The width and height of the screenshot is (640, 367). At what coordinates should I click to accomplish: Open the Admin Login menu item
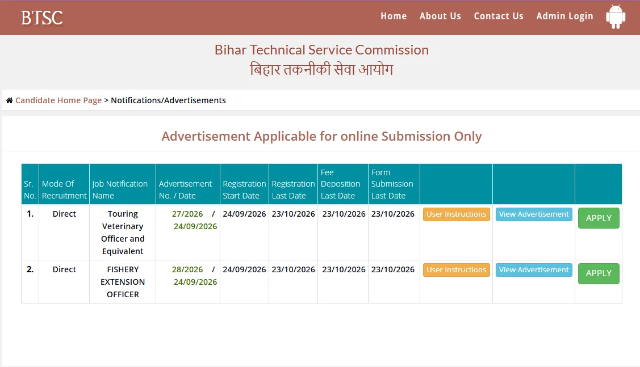tap(564, 16)
